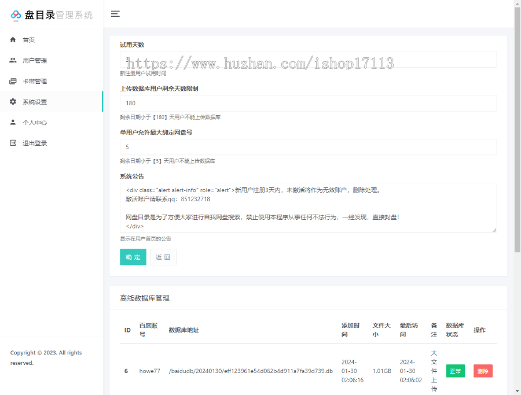Click the 返回 button

(x=163, y=257)
